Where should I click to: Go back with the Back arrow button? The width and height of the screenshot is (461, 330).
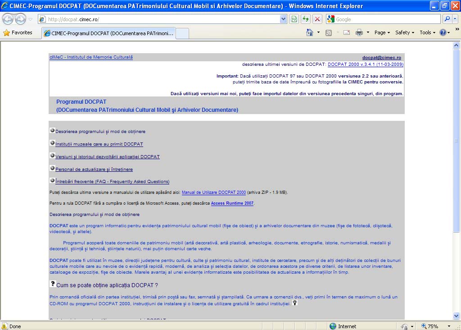pos(8,19)
